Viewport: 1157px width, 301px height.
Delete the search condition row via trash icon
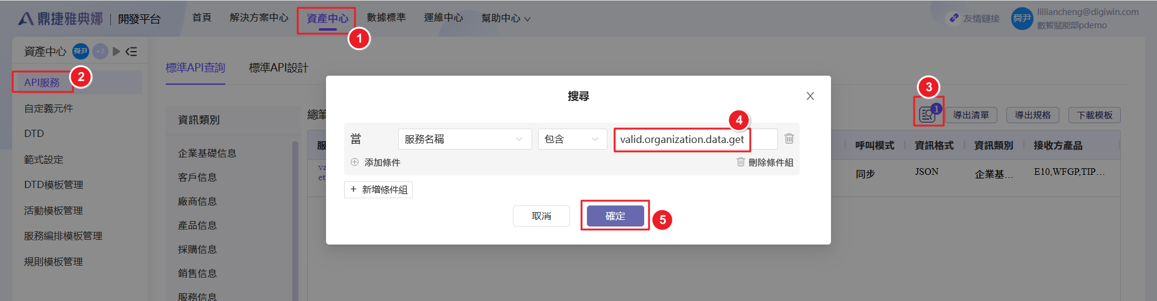tap(789, 139)
